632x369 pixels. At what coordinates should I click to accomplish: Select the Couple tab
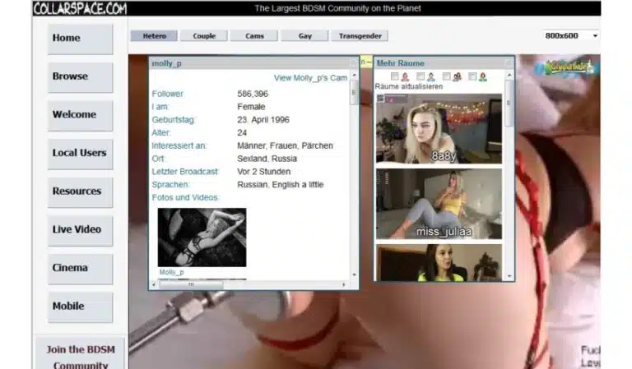coord(204,36)
